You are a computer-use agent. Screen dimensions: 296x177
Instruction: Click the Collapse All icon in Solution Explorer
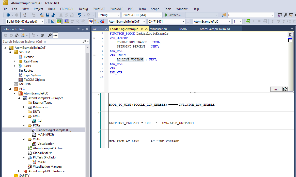tap(42, 36)
